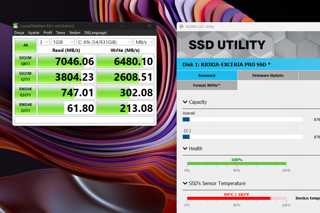
Task: Click the SSD UTILITY banner title
Action: 227,45
